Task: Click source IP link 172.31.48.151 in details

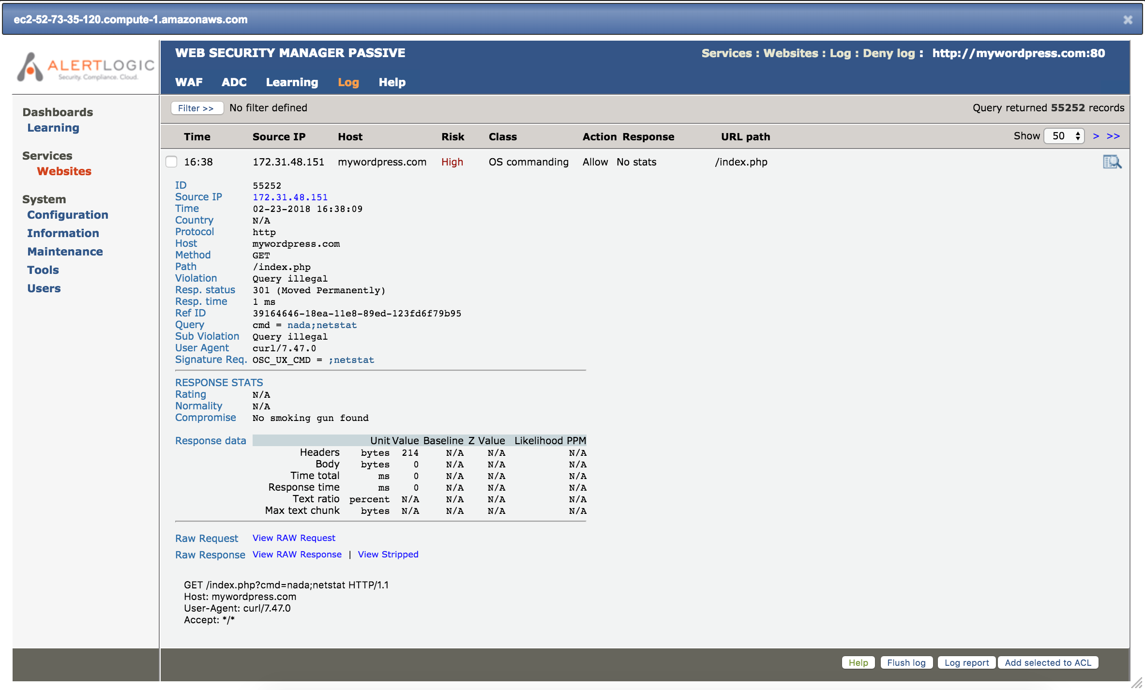Action: [290, 197]
